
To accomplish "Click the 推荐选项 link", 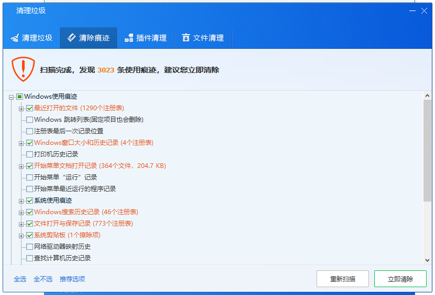I will tap(72, 279).
